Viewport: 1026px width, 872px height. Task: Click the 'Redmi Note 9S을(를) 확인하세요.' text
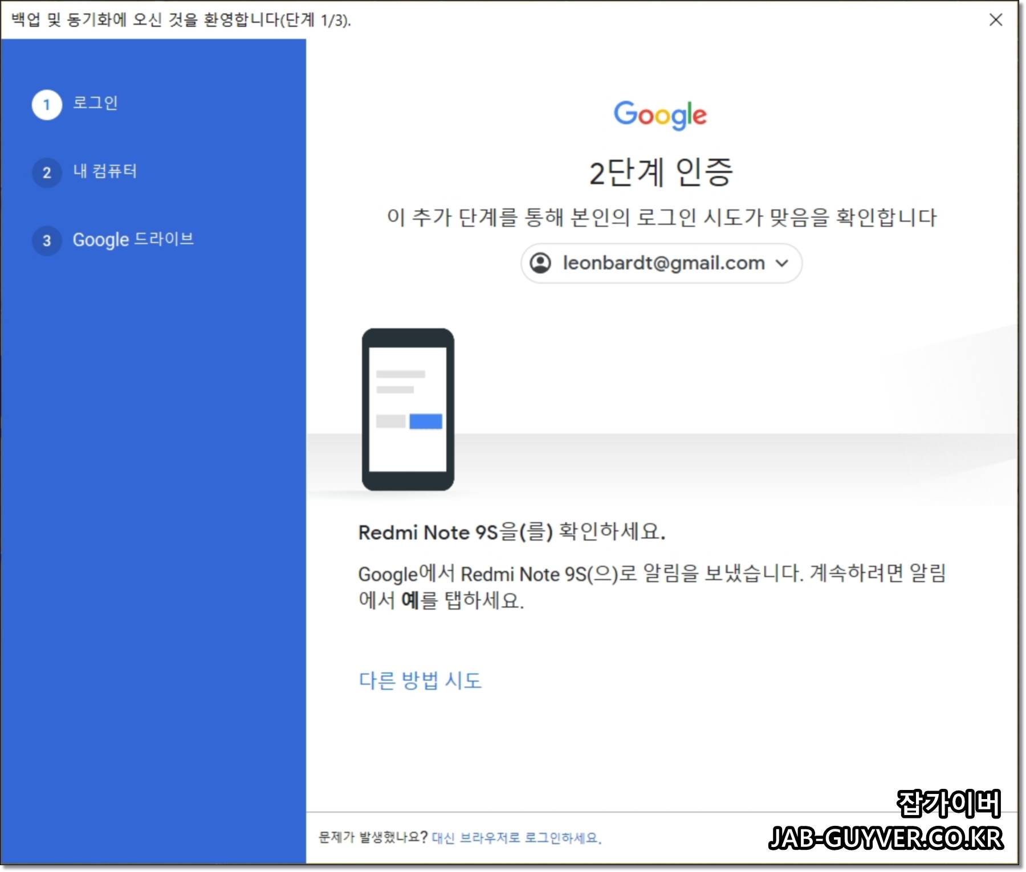512,532
